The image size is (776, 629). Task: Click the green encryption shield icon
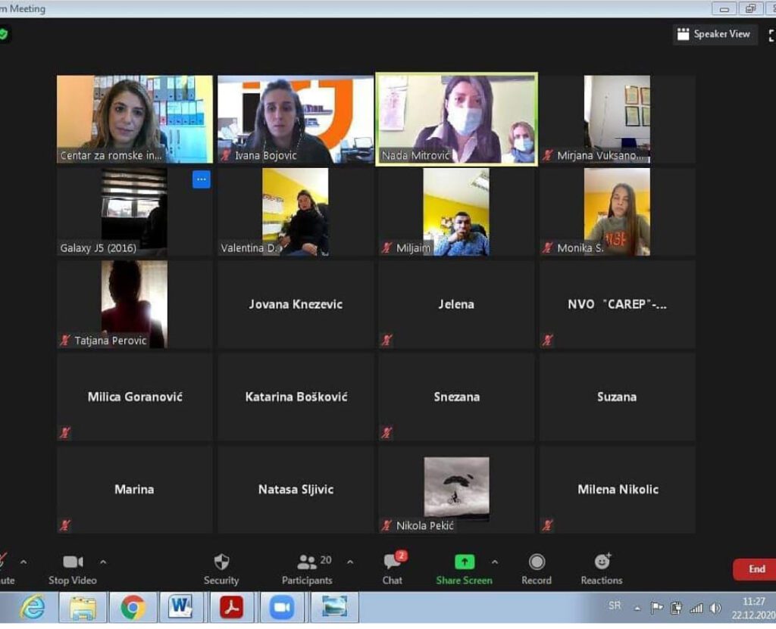[4, 34]
